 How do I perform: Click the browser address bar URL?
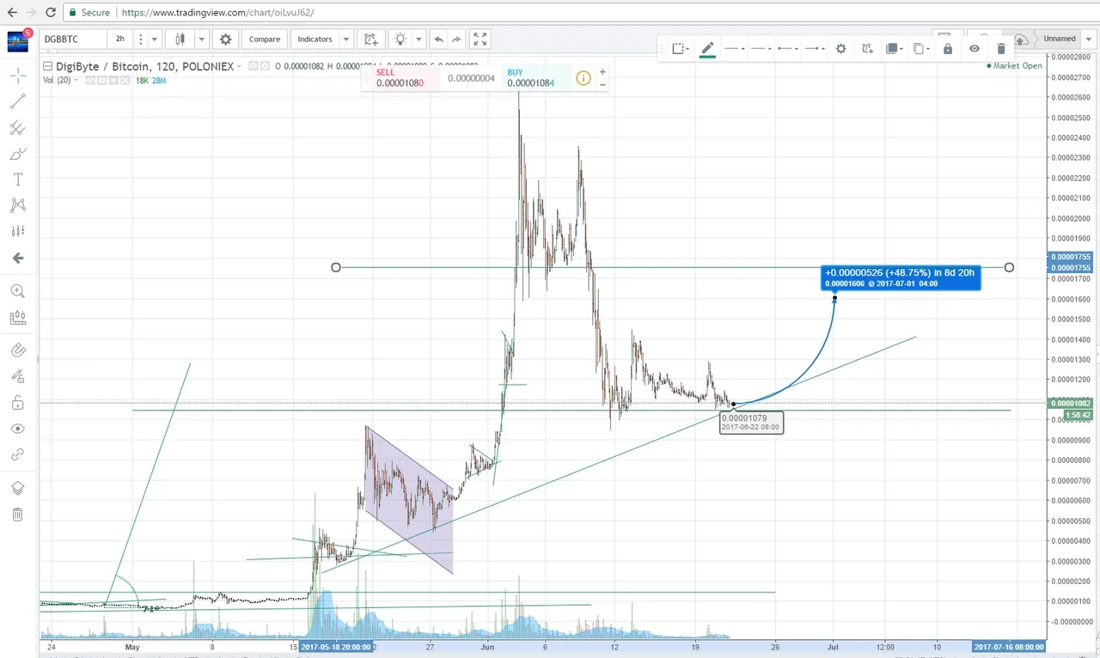[x=217, y=13]
